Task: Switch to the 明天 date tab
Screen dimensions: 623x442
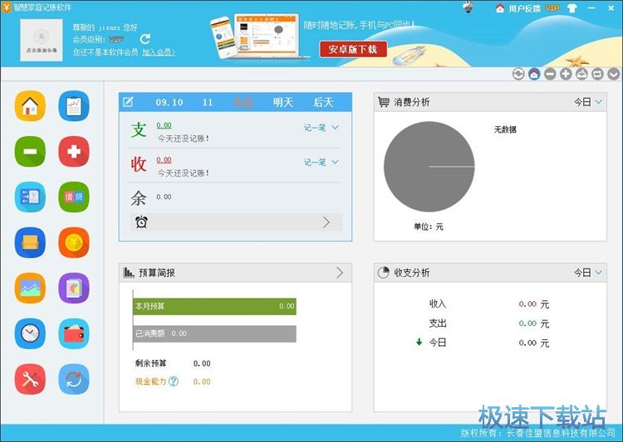Action: click(283, 103)
